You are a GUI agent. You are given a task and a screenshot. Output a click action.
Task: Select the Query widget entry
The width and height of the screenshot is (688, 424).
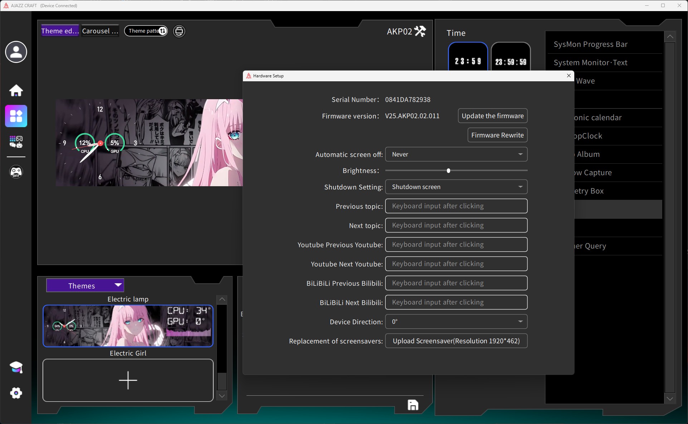click(x=618, y=246)
